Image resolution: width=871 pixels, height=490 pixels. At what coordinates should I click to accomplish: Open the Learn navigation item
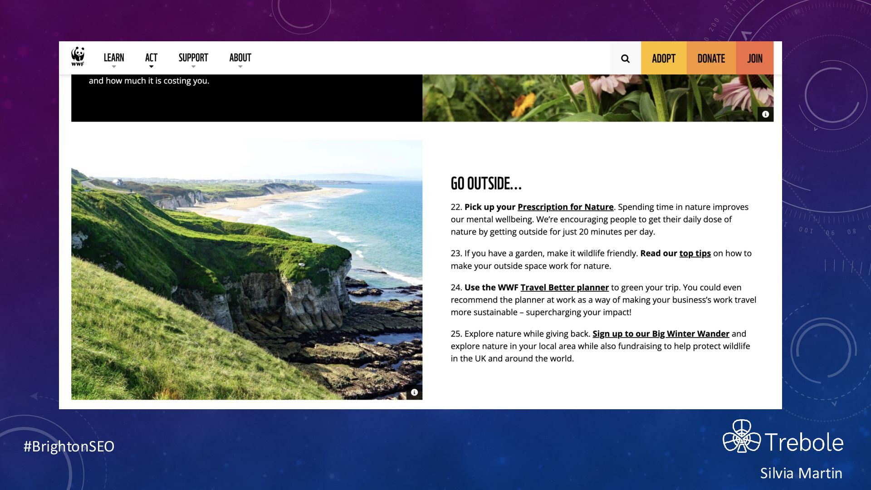click(x=114, y=58)
